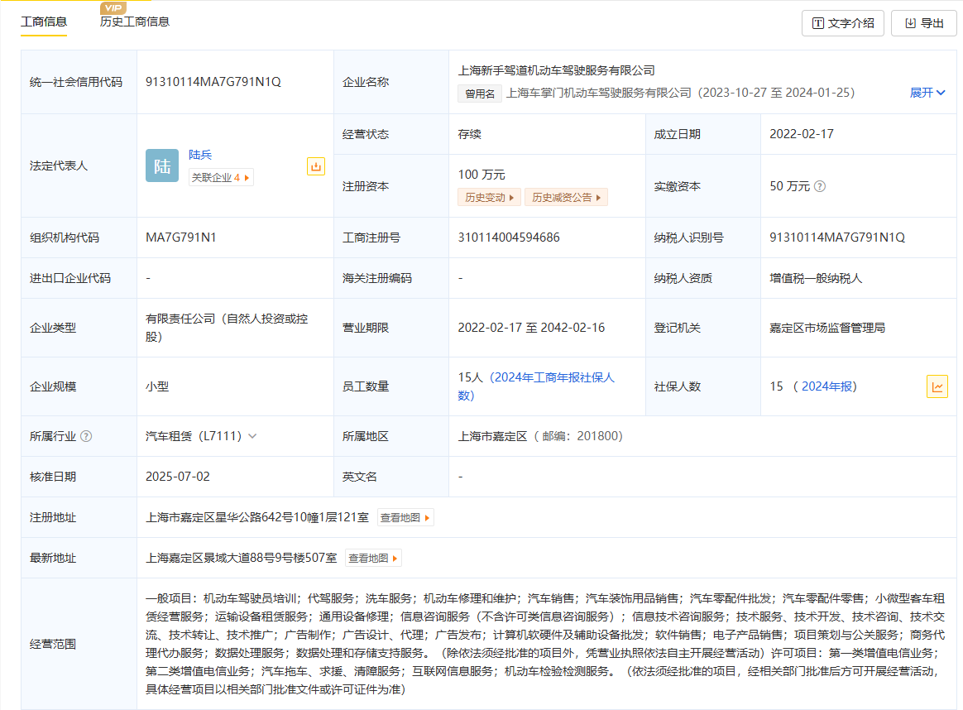
Task: Click the 15人 employee count link
Action: point(469,377)
